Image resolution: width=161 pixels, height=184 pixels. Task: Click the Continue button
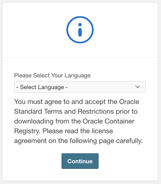[80, 161]
